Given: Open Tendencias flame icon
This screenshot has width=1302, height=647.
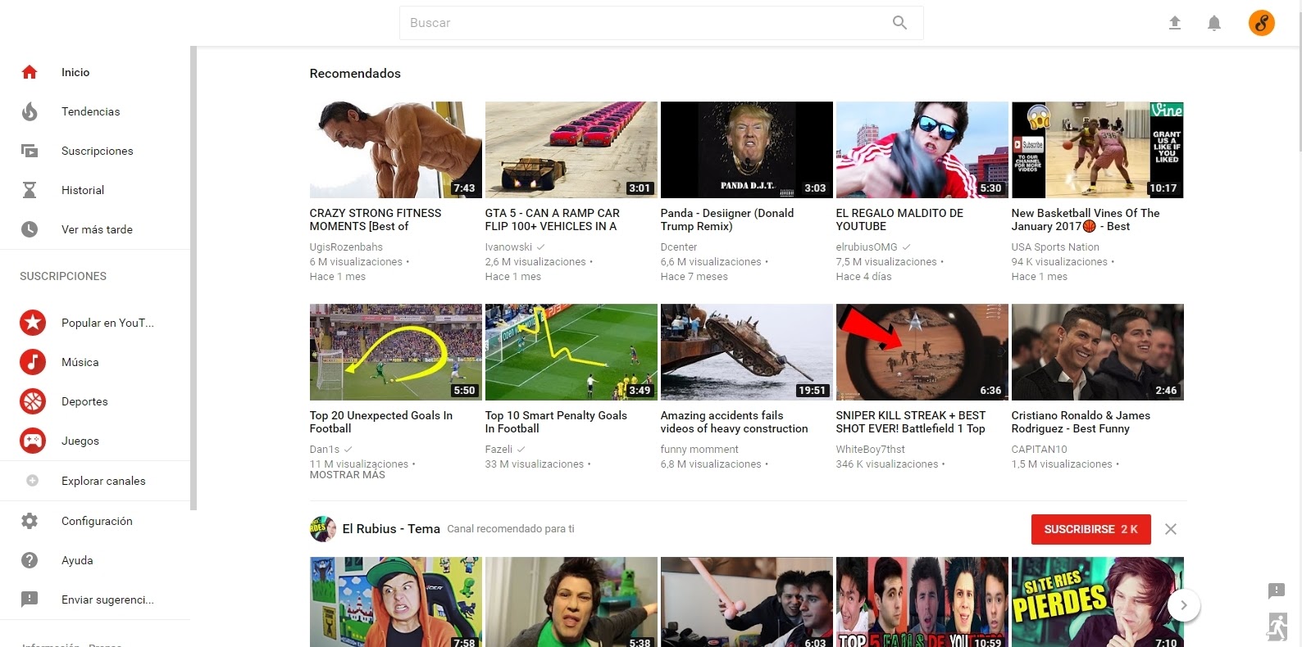Looking at the screenshot, I should click(30, 111).
